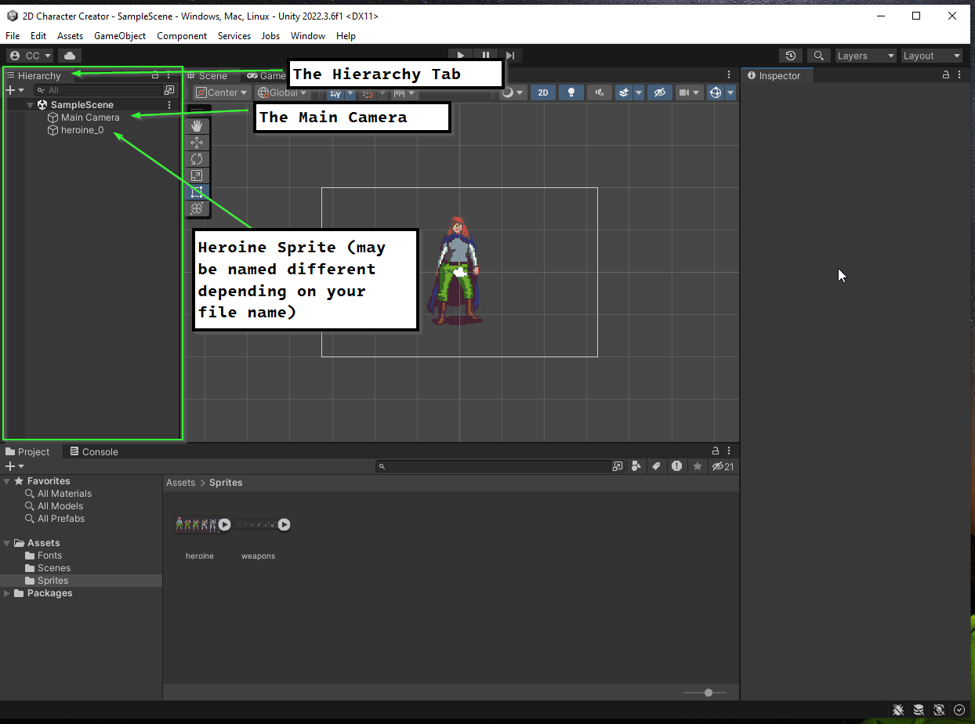Toggle scene lighting bulb button
Screen dimensions: 975x724
(x=571, y=92)
